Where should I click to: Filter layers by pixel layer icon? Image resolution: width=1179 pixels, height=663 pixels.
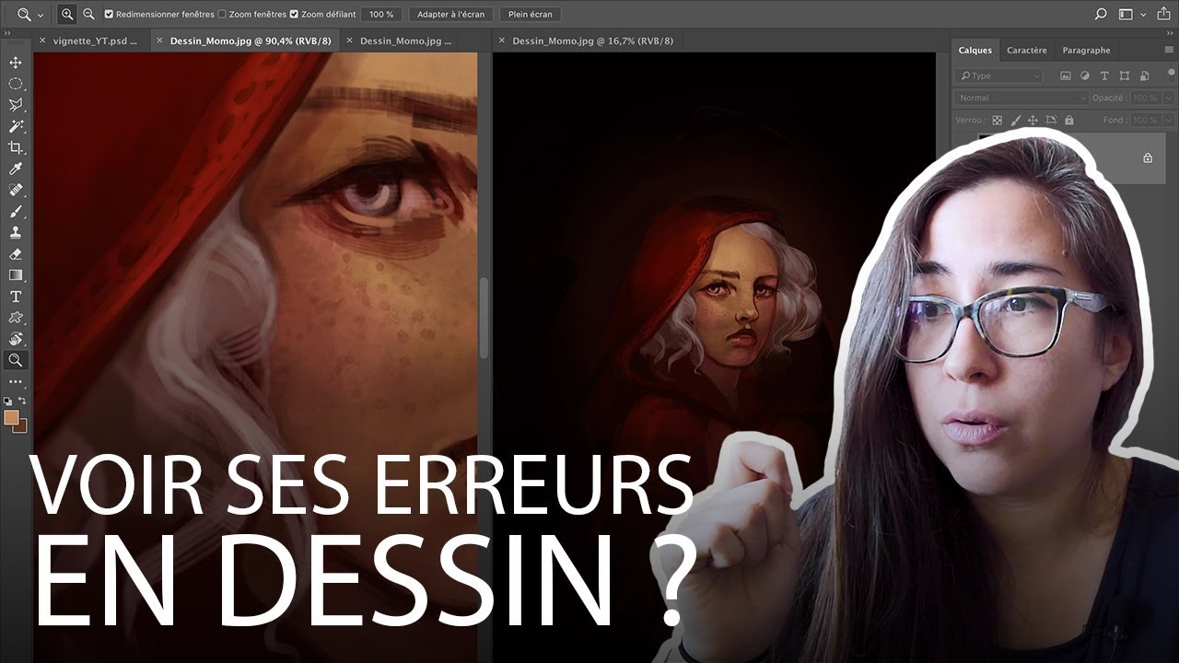point(1066,76)
